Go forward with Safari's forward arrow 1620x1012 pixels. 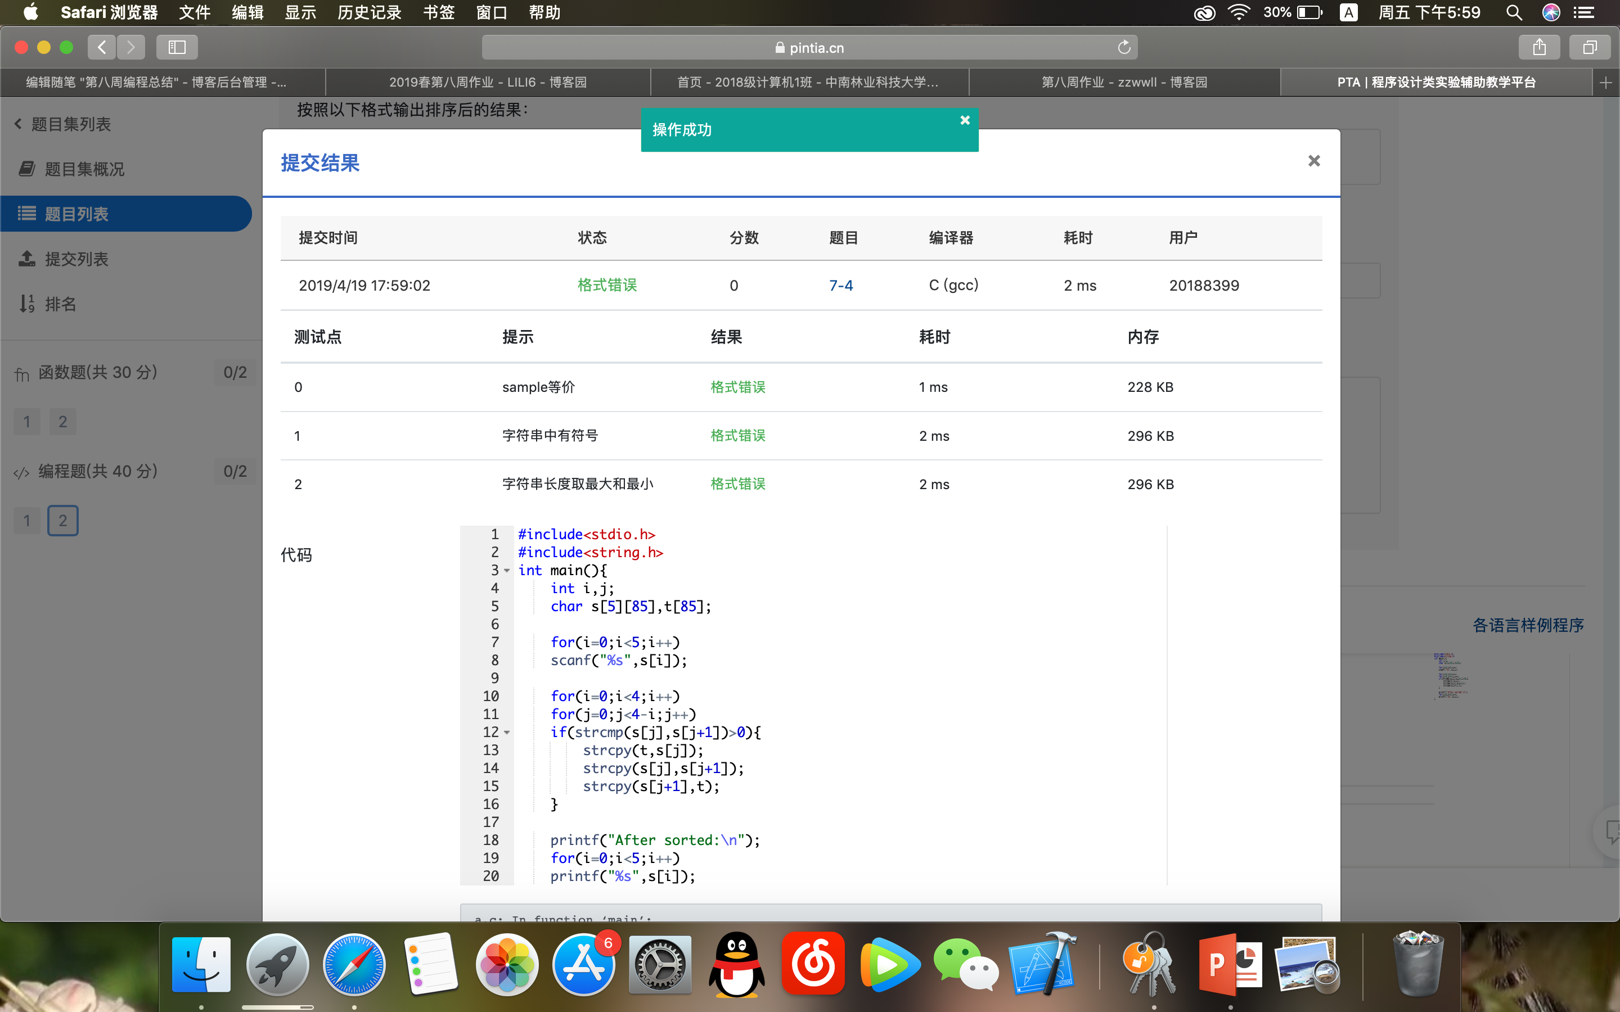click(x=131, y=47)
